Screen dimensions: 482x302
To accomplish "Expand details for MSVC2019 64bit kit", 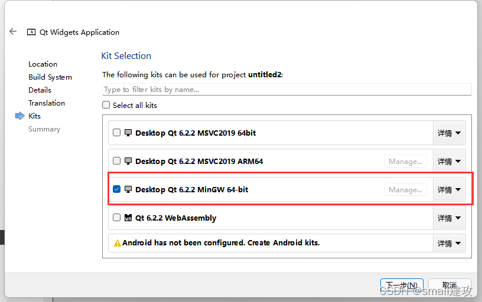I will tap(450, 133).
